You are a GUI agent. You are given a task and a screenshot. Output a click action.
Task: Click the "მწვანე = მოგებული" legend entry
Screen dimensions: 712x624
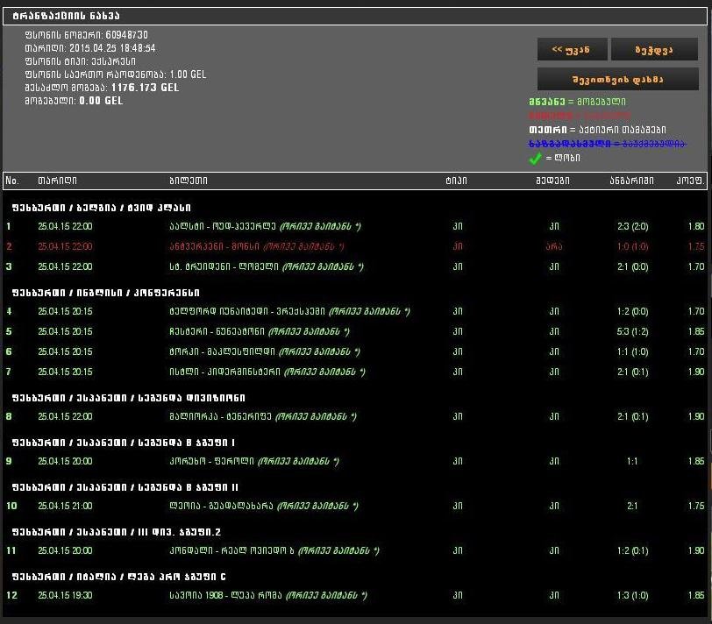577,102
